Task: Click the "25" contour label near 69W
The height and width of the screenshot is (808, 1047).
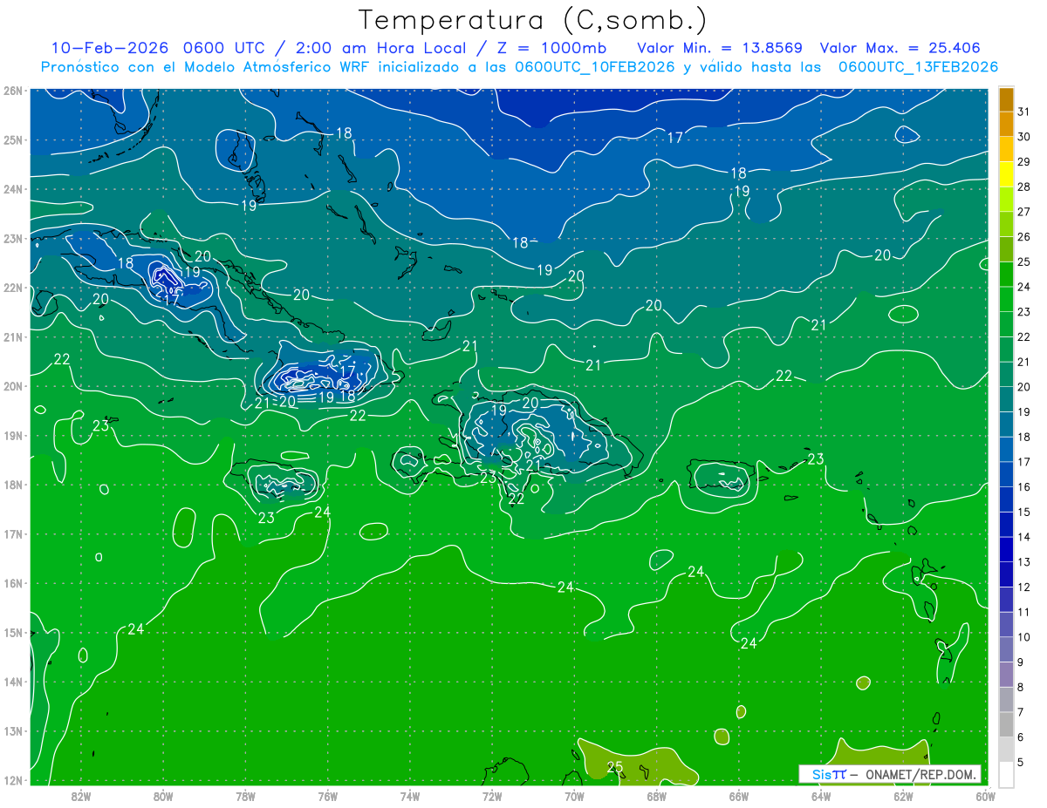Action: (614, 767)
